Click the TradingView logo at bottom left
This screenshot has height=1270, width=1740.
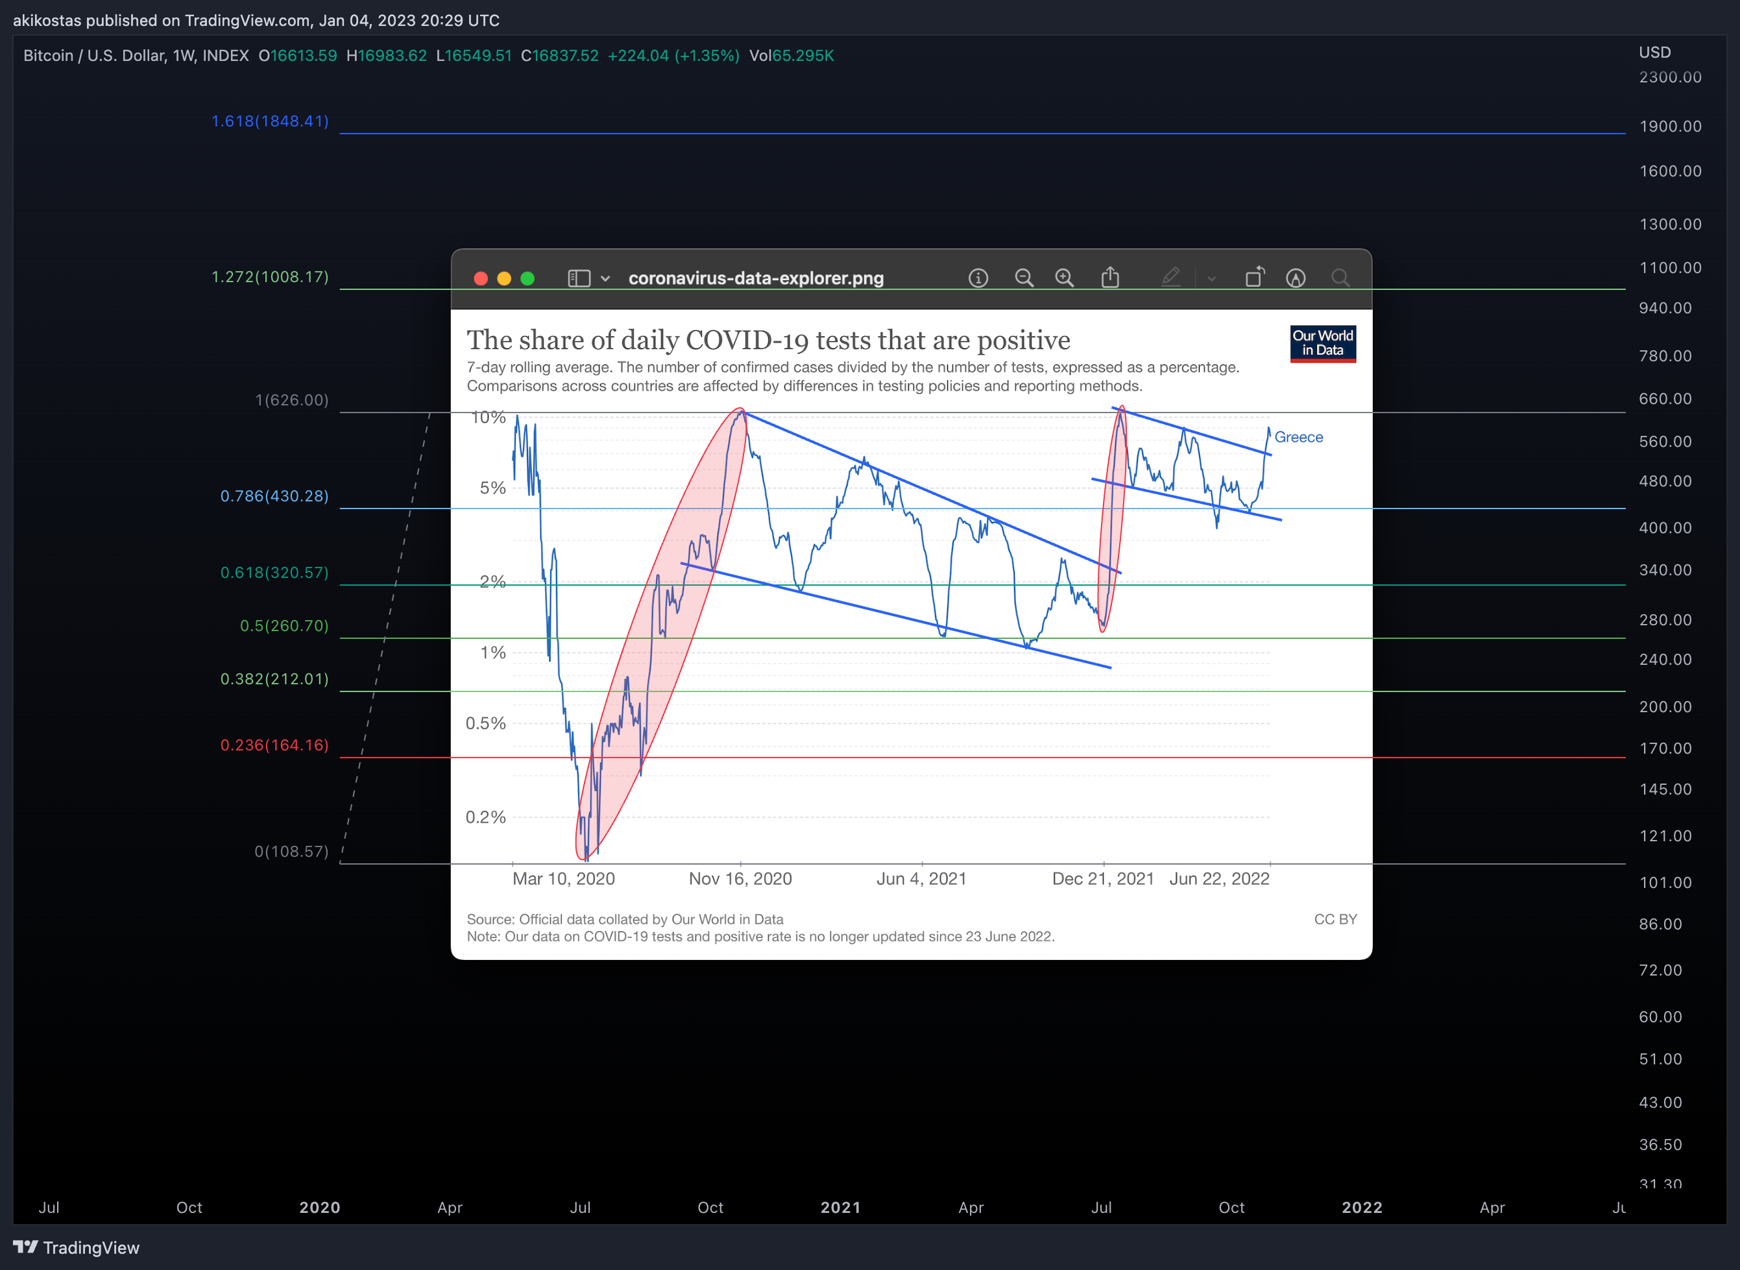(x=76, y=1247)
